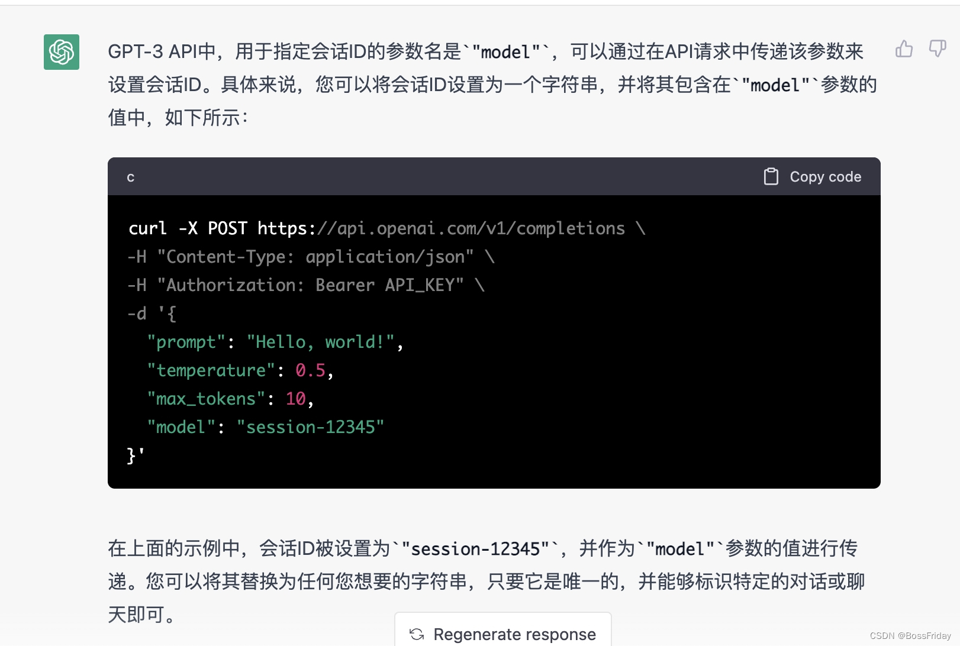Click the ChatGPT avatar logo
Image resolution: width=960 pixels, height=646 pixels.
(x=62, y=52)
